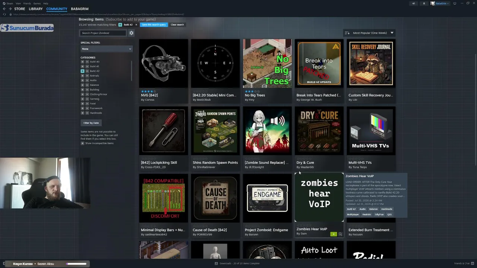Click the downloads icon in the bottom bar
This screenshot has width=477, height=268.
216,264
